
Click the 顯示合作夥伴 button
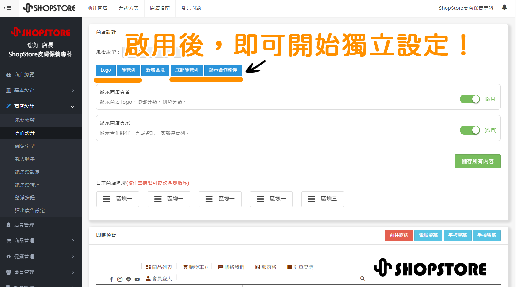point(223,70)
